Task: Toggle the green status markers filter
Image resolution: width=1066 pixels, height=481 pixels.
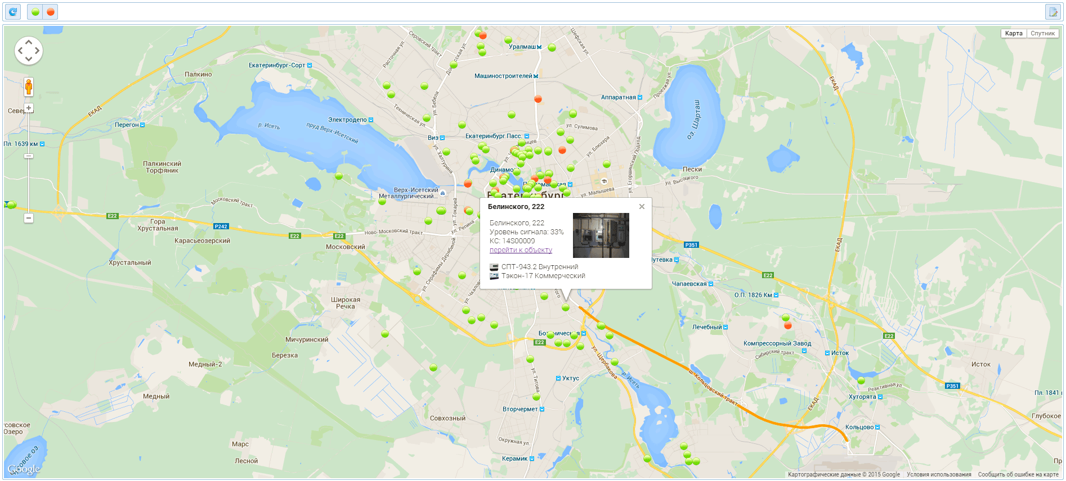Action: point(35,12)
